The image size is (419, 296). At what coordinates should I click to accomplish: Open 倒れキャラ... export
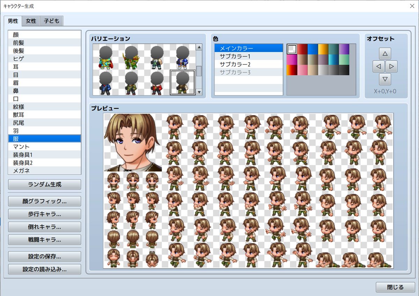(x=44, y=227)
